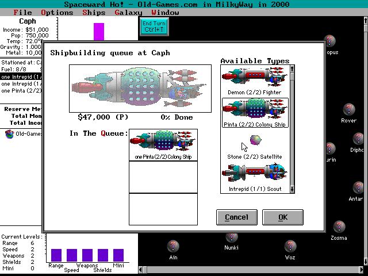Open the Galaxy menu

tap(128, 13)
